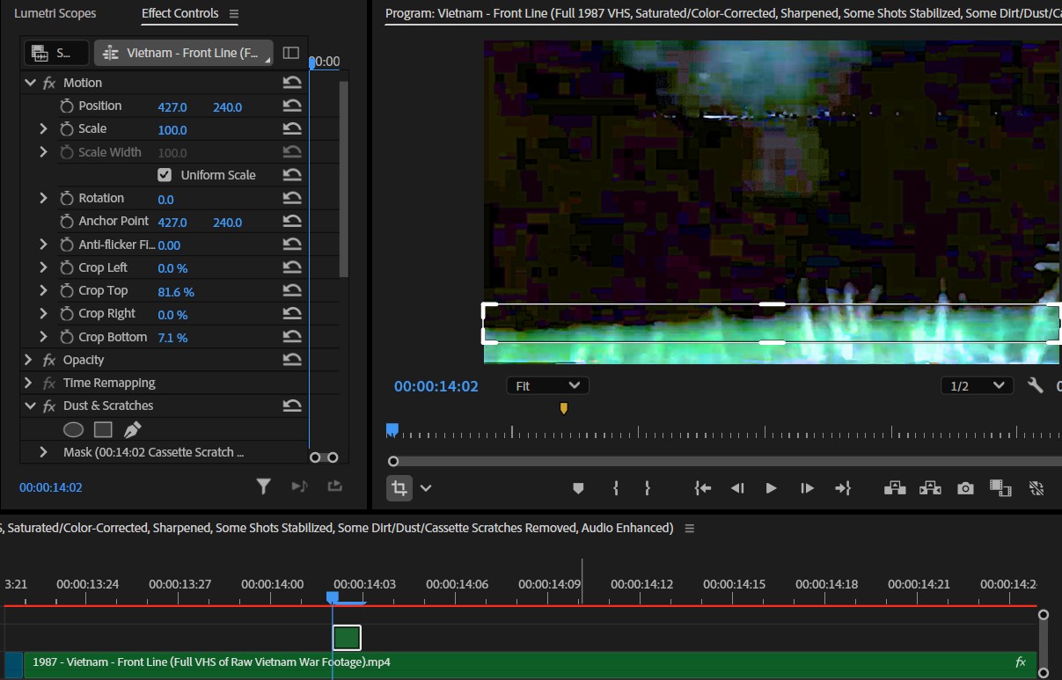Go to In point
This screenshot has height=680, width=1062.
click(702, 488)
